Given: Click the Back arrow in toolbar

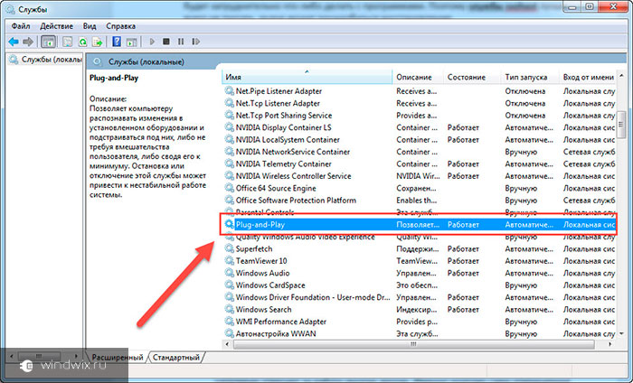Looking at the screenshot, I should tap(14, 42).
